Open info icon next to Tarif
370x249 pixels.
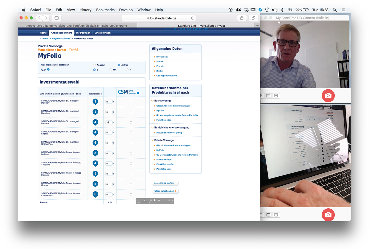48,69
